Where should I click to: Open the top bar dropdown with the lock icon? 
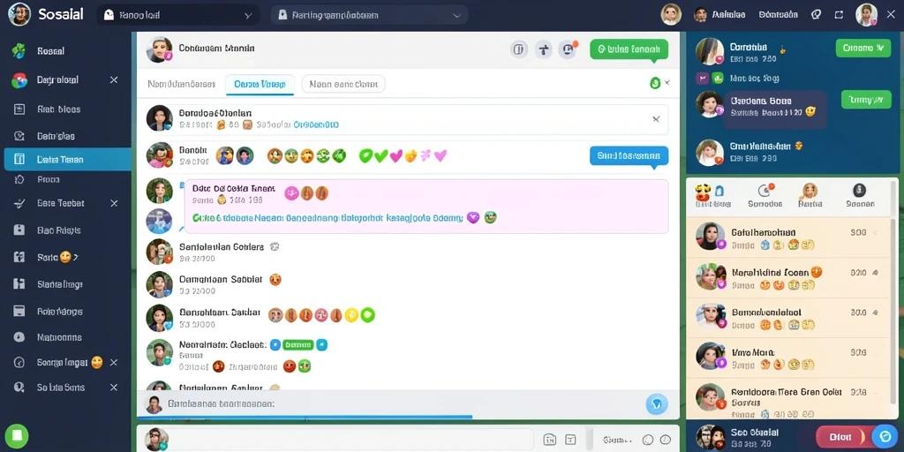(x=369, y=16)
